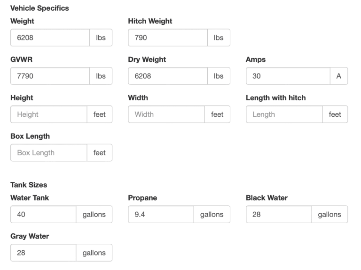
Task: Click the empty Height input field
Action: 49,114
